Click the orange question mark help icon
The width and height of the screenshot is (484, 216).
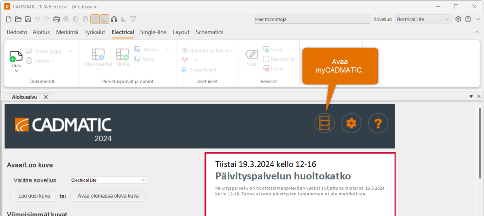[378, 123]
